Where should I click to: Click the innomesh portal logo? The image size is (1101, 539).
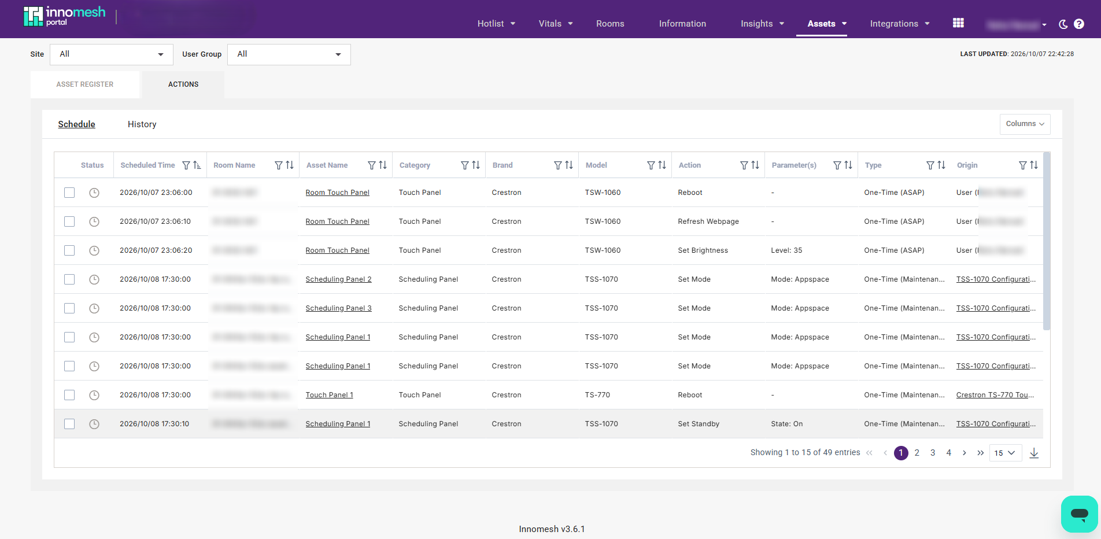pos(64,16)
